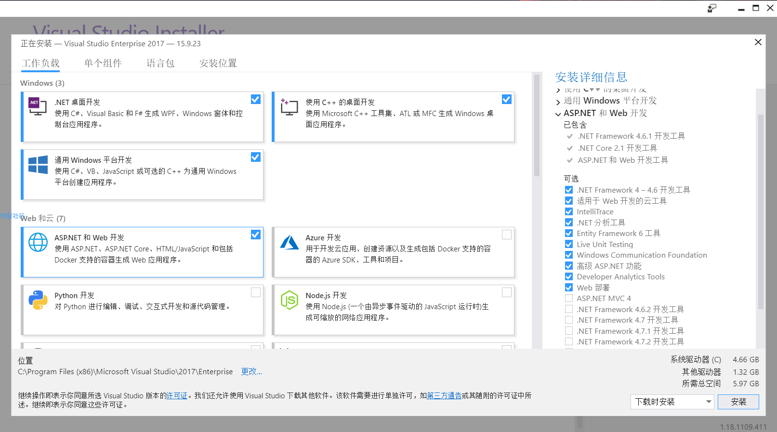
Task: Uncheck 高级 ASP.NET 功能 component
Action: [569, 266]
